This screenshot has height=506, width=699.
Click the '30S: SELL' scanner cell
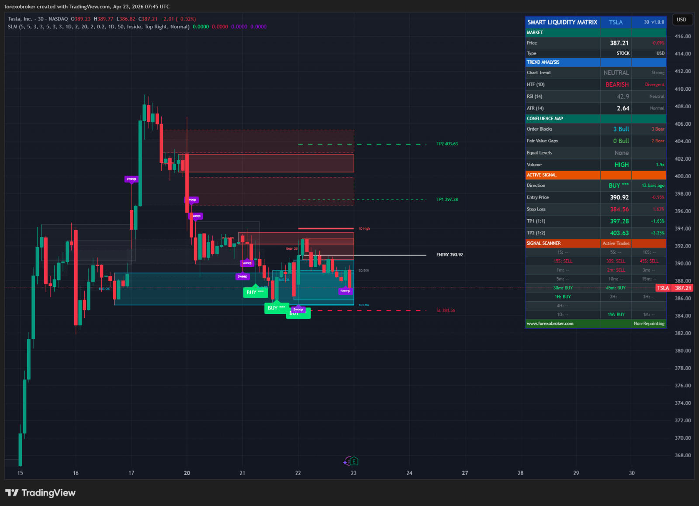tap(616, 261)
